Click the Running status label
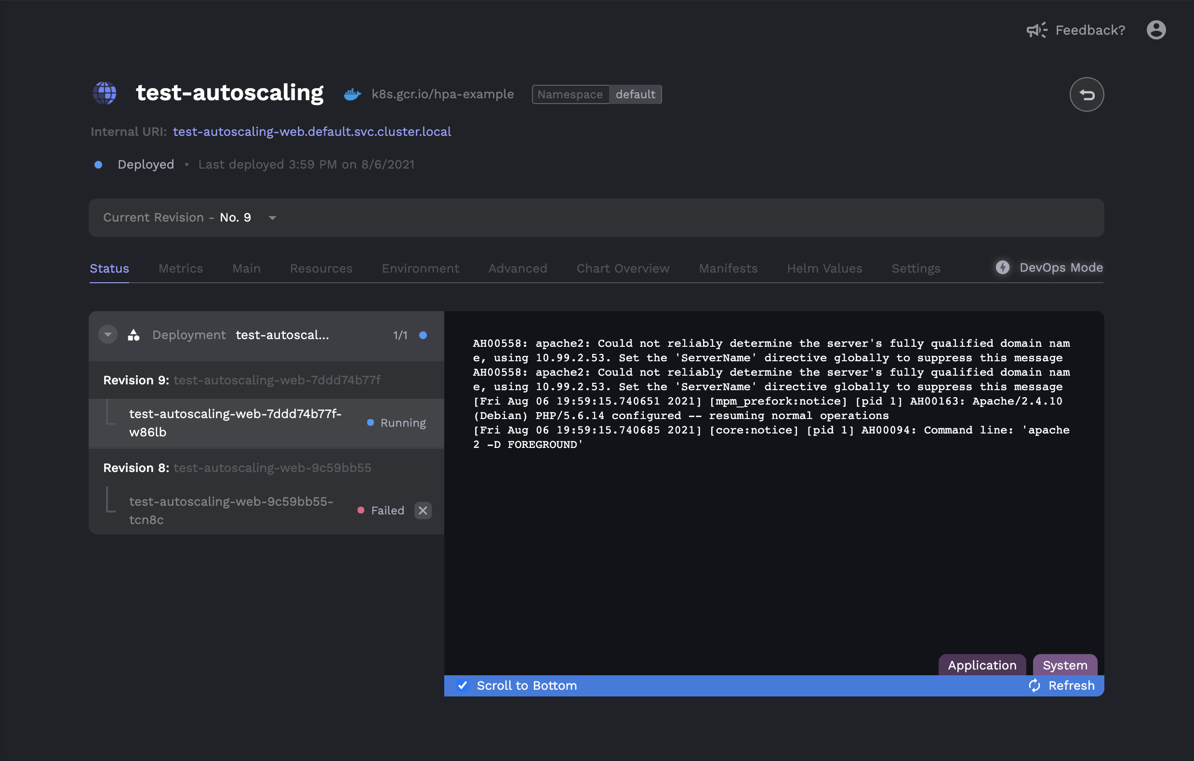The width and height of the screenshot is (1194, 761). (x=403, y=423)
